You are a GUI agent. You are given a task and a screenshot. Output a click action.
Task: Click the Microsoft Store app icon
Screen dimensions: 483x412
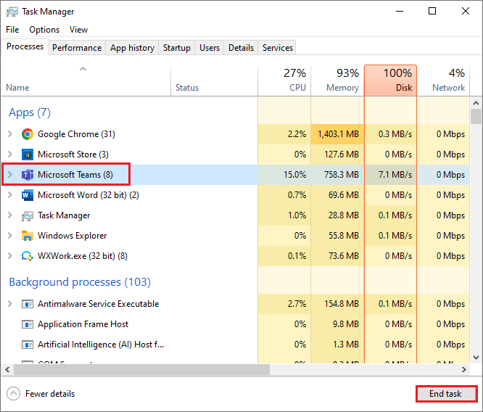pos(28,154)
